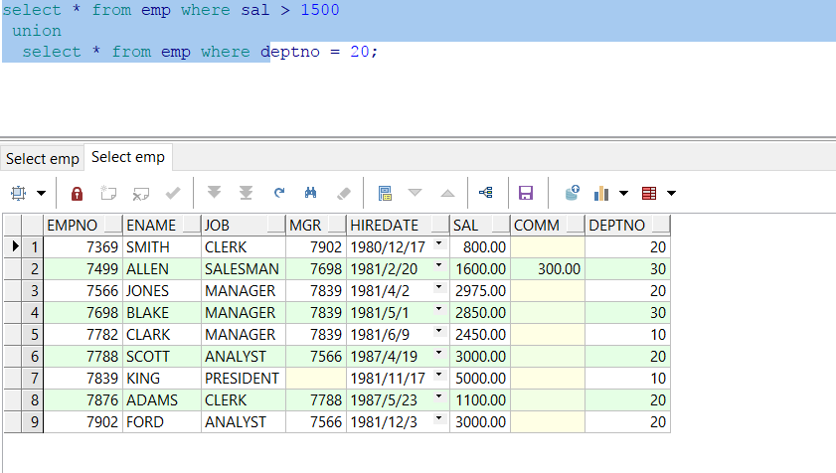Viewport: 836px width, 473px height.
Task: Open the report table dropdown arrow
Action: tap(672, 193)
